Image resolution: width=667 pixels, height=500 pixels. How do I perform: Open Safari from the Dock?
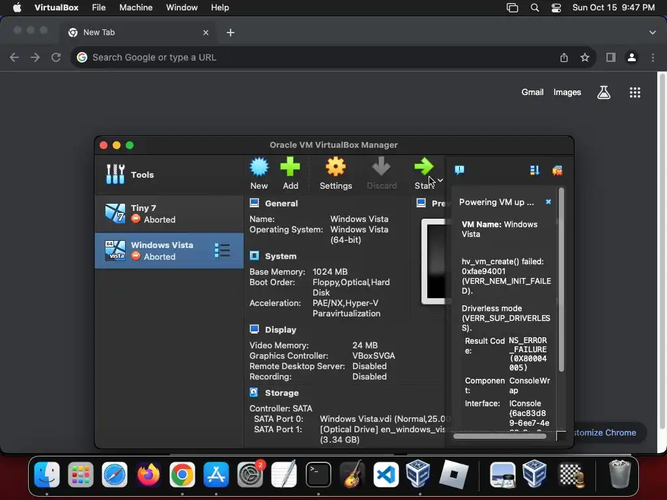click(115, 475)
